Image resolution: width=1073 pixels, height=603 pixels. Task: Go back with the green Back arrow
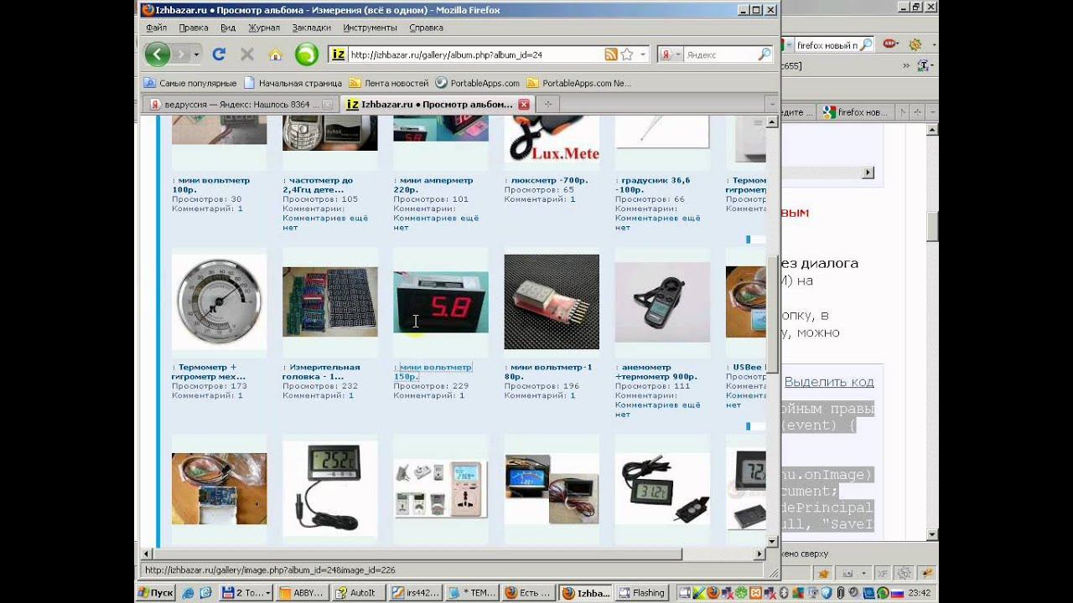tap(158, 54)
